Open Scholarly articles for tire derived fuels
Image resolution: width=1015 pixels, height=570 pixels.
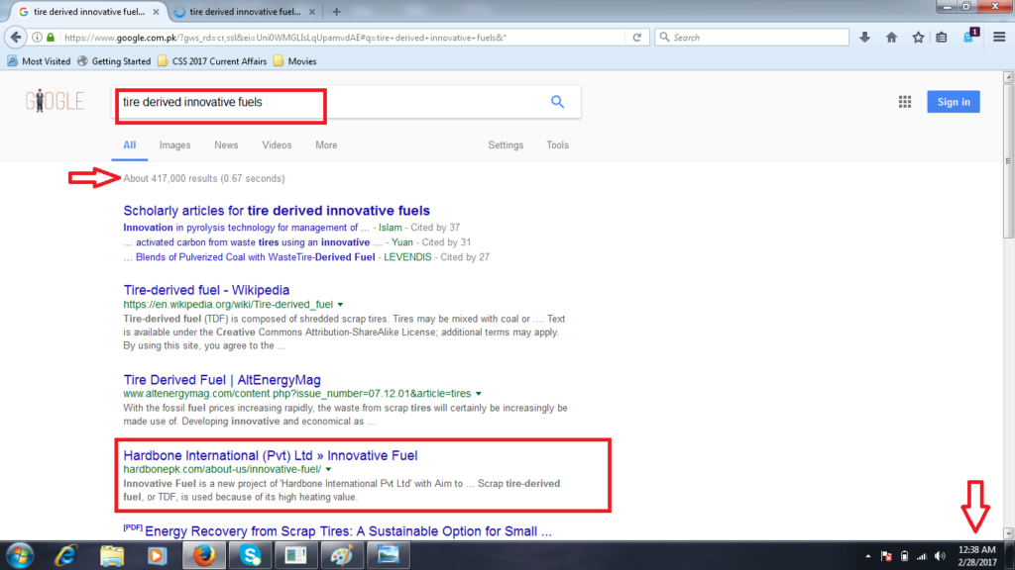pyautogui.click(x=277, y=211)
